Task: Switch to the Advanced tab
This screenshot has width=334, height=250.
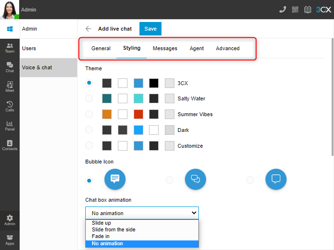Action: (x=228, y=48)
